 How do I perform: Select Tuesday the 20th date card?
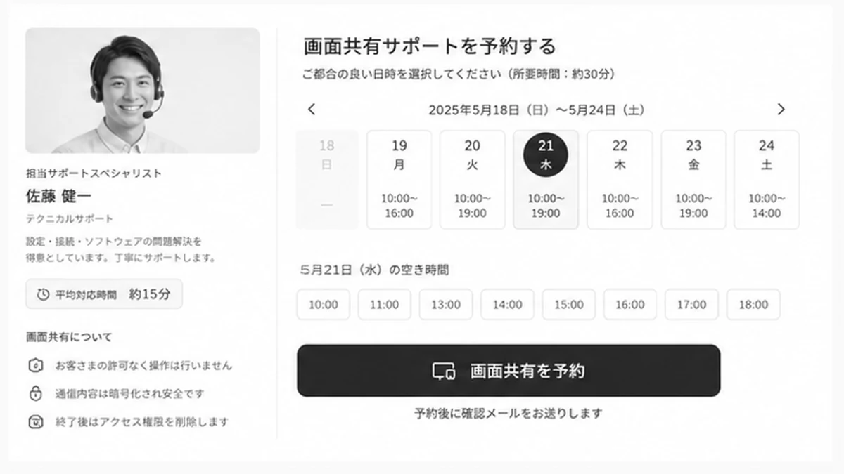click(x=473, y=180)
